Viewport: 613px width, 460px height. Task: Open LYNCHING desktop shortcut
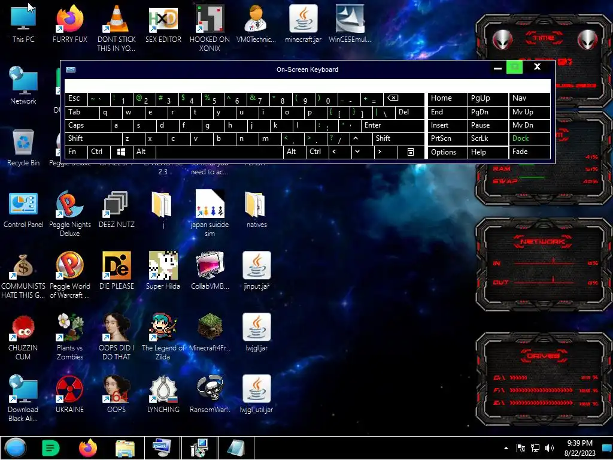click(163, 394)
